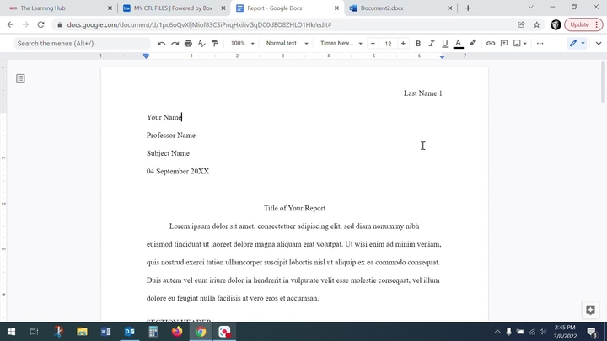Viewport: 607px width, 341px height.
Task: Open the Normal text styles dropdown
Action: (285, 43)
